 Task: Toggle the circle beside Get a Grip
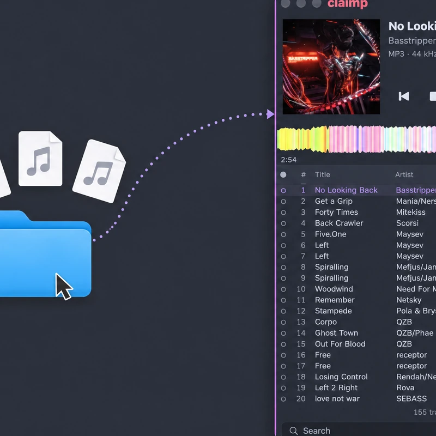[x=283, y=201]
